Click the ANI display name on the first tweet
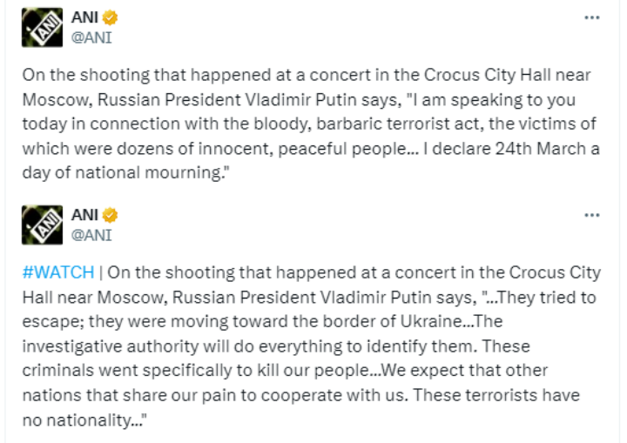 point(84,17)
